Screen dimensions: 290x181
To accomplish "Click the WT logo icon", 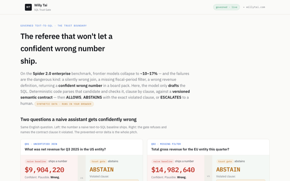I will coord(28,7).
